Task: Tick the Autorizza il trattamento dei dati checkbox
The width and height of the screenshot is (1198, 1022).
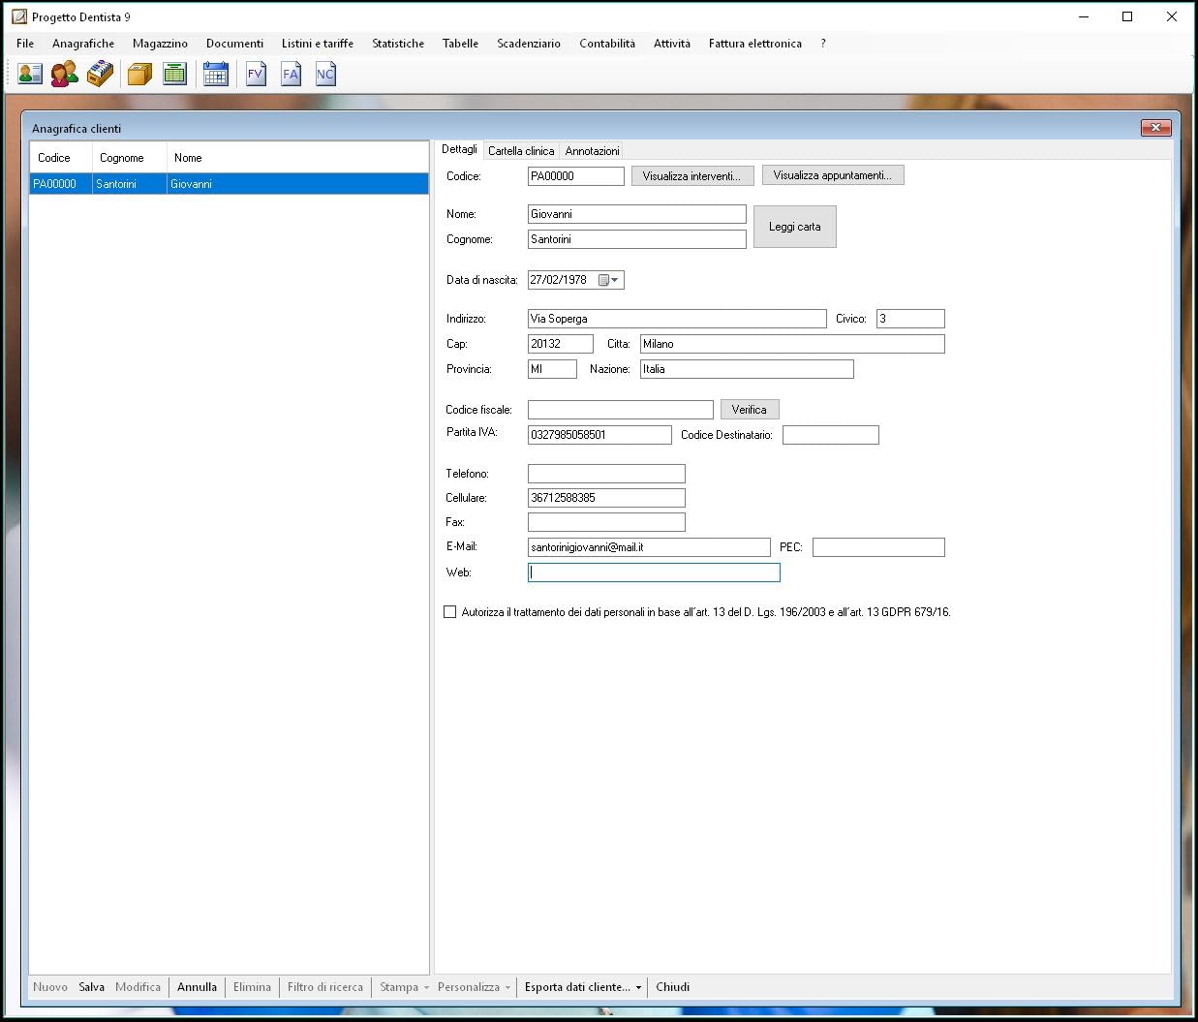Action: [x=449, y=612]
